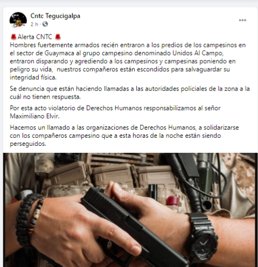Click the text 'Unidos Al Campo'

[x=198, y=53]
